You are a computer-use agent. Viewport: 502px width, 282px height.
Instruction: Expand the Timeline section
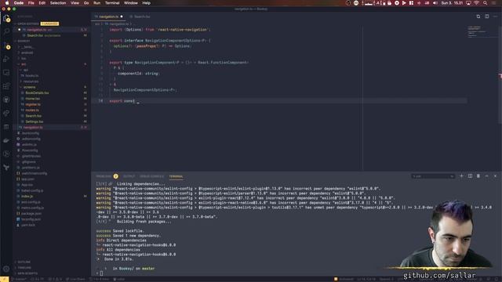click(24, 268)
